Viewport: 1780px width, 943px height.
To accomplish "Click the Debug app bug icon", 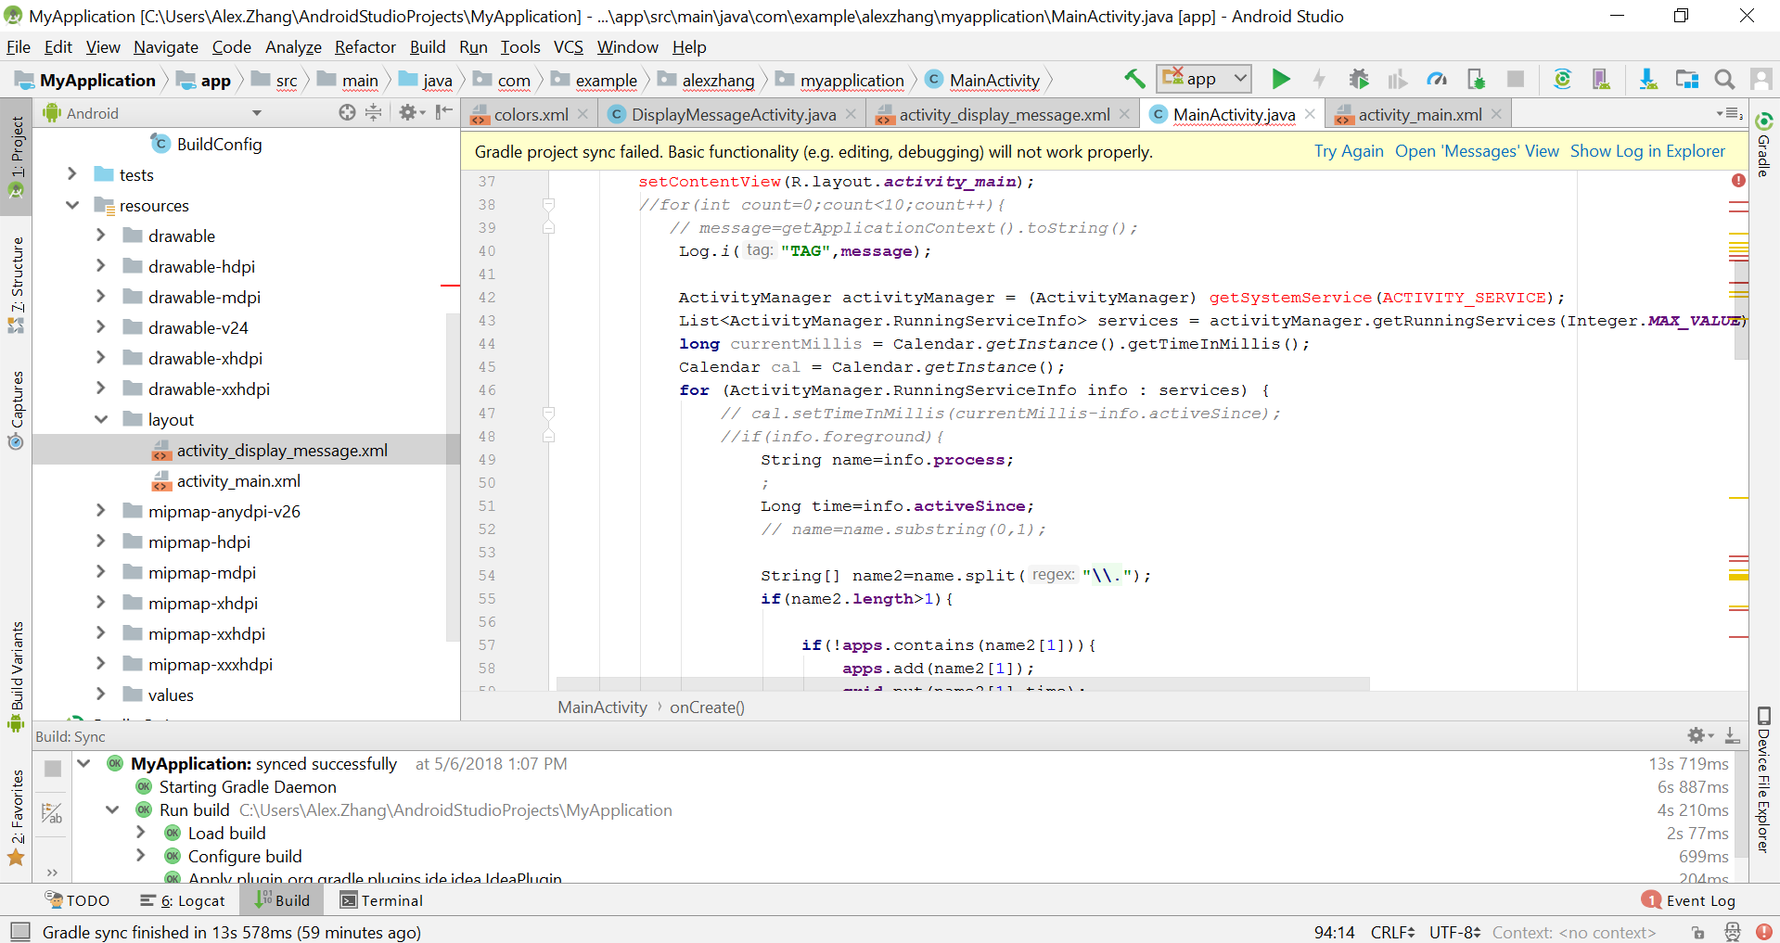I will coord(1359,80).
